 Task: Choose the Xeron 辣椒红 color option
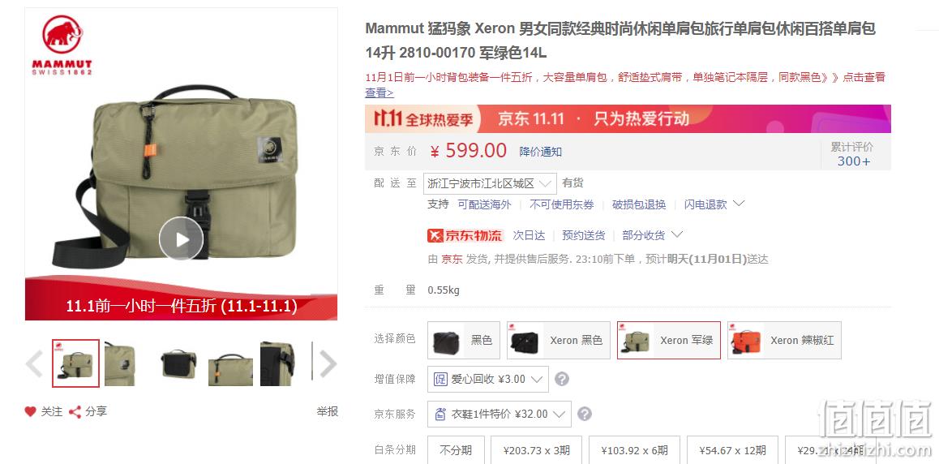[784, 340]
